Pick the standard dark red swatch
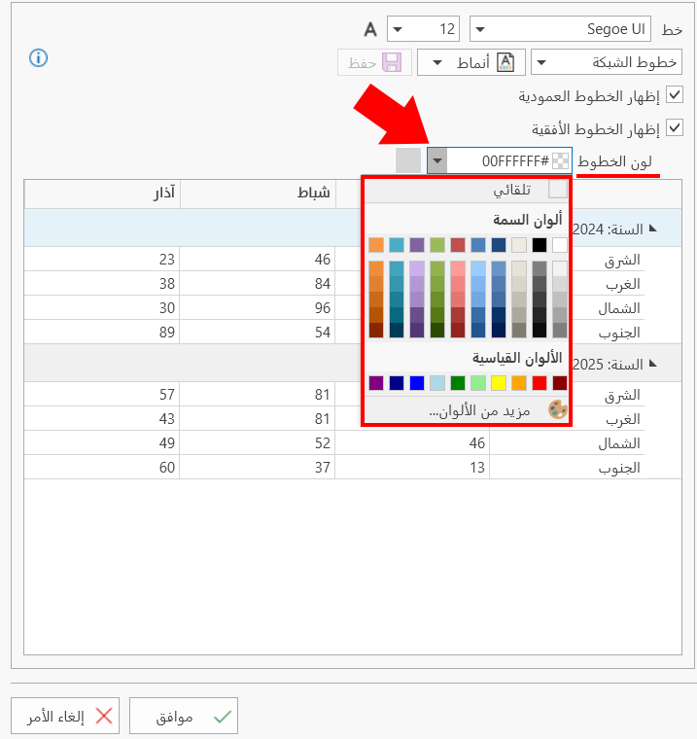The height and width of the screenshot is (739, 697). coord(559,383)
